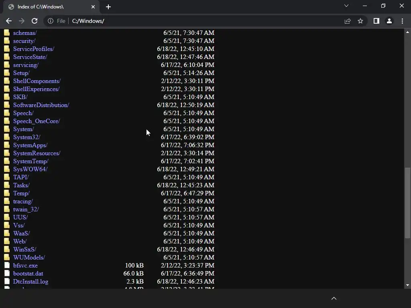Reload the C:/Windows/ page
The width and height of the screenshot is (411, 308).
[x=35, y=21]
